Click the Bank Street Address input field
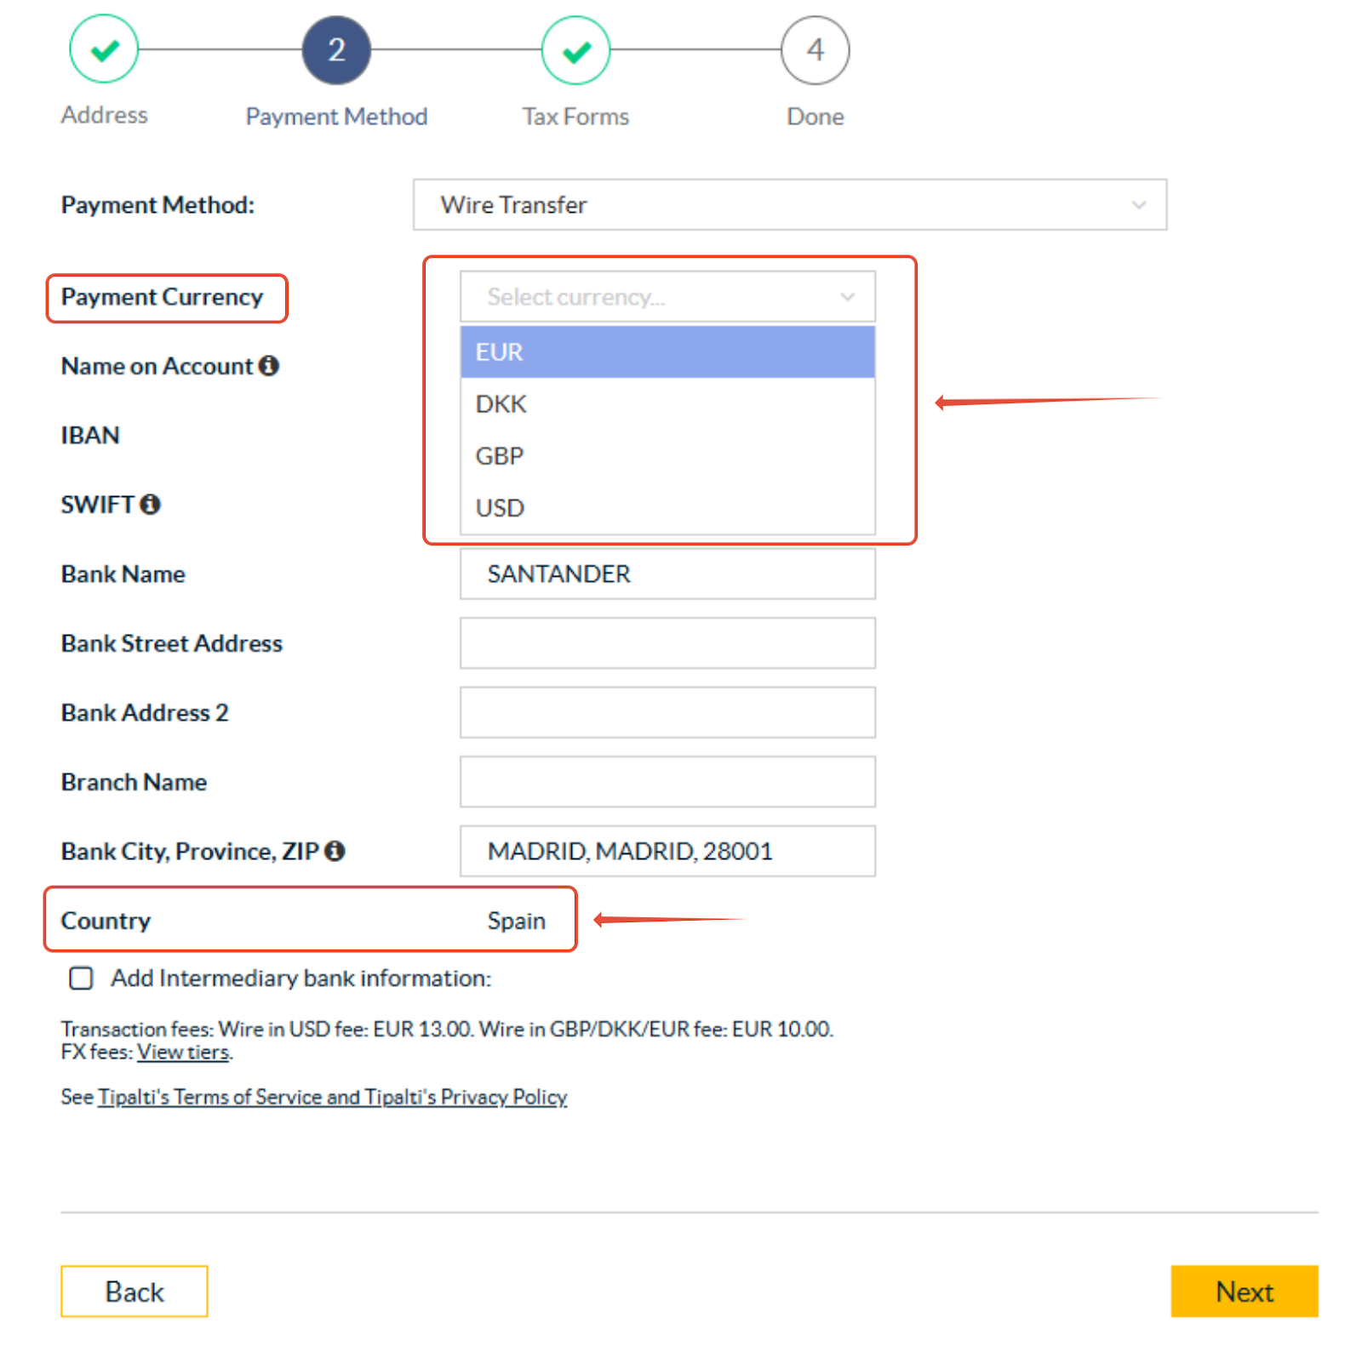 tap(667, 643)
